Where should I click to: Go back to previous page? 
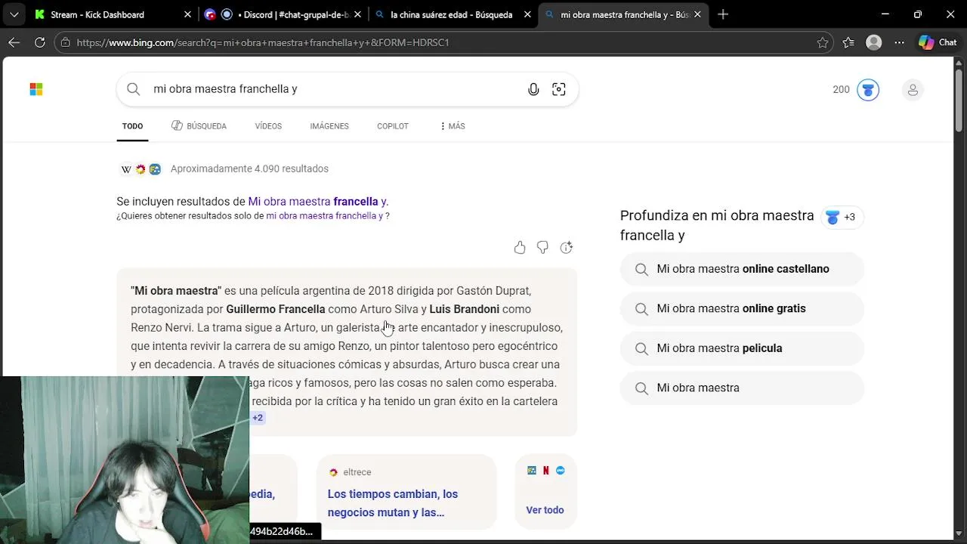click(14, 42)
